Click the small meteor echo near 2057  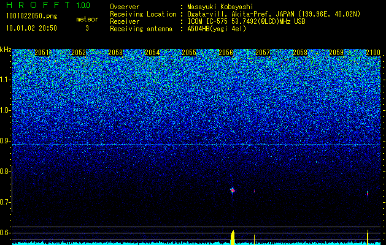coord(254,191)
